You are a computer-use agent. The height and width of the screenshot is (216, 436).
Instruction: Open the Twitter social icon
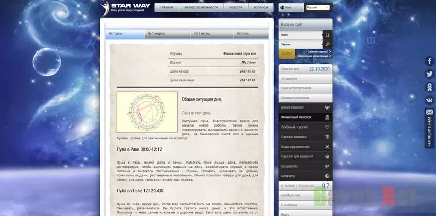point(429,74)
